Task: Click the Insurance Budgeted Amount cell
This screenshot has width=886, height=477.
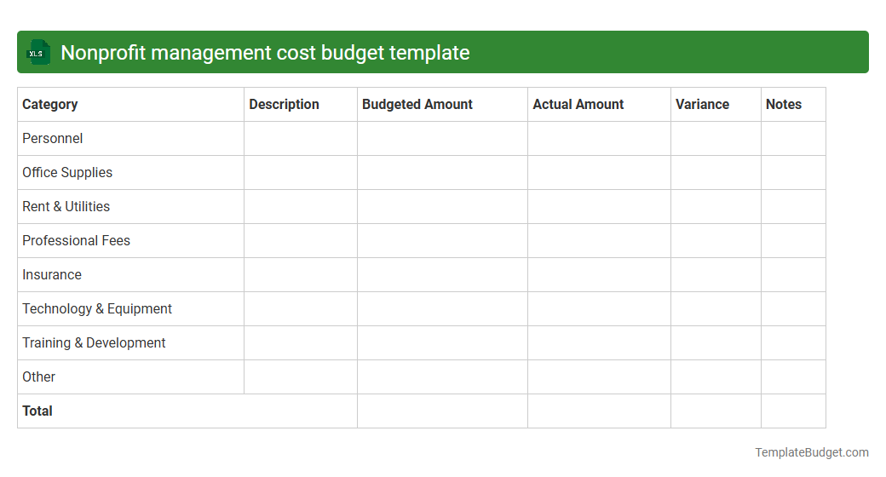Action: 442,274
